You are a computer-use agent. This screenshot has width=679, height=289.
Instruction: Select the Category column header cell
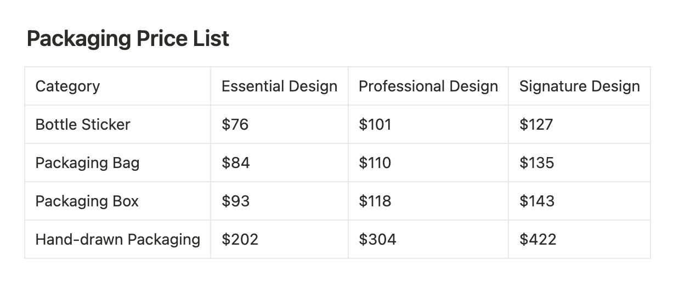67,86
